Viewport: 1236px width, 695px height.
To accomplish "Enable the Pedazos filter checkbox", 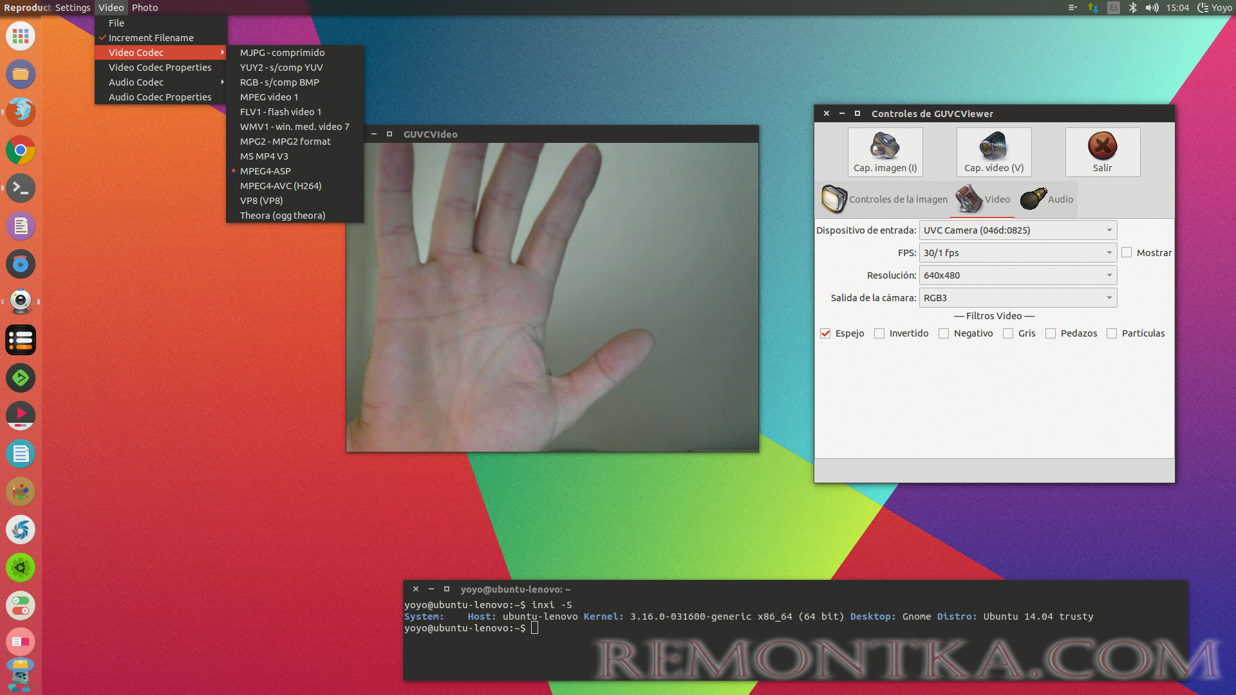I will [x=1051, y=333].
